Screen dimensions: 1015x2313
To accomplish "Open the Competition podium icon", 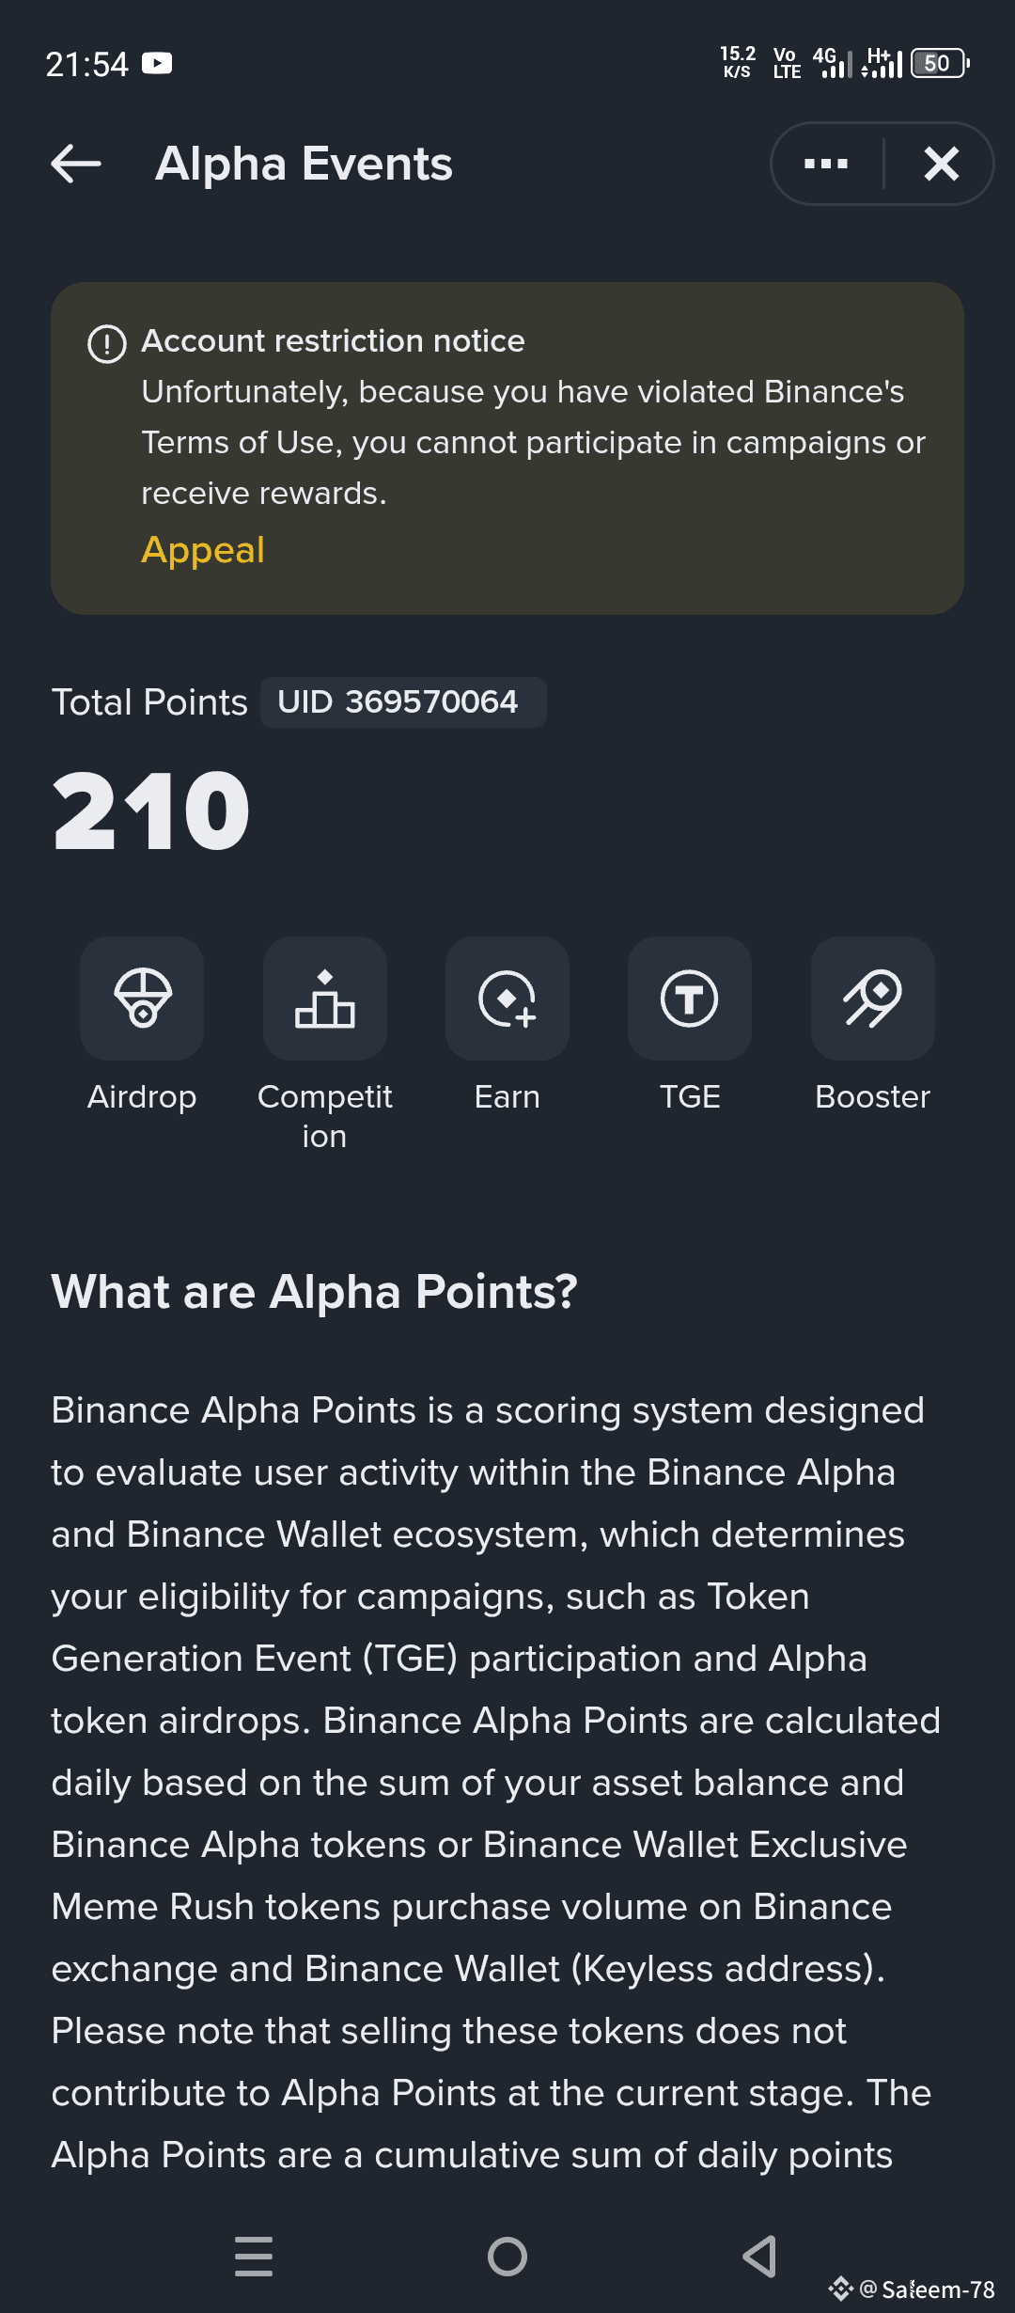I will (325, 999).
